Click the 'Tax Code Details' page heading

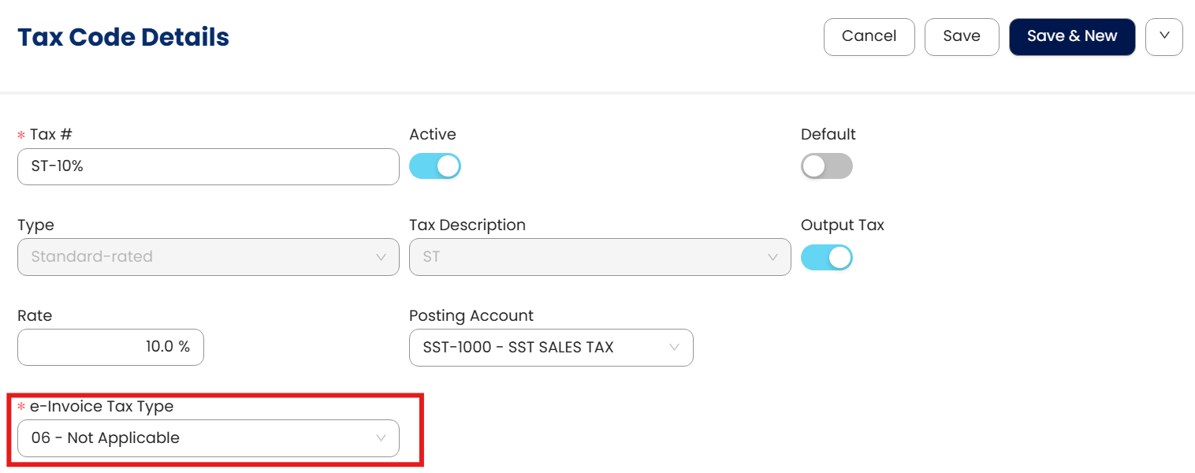pyautogui.click(x=123, y=37)
